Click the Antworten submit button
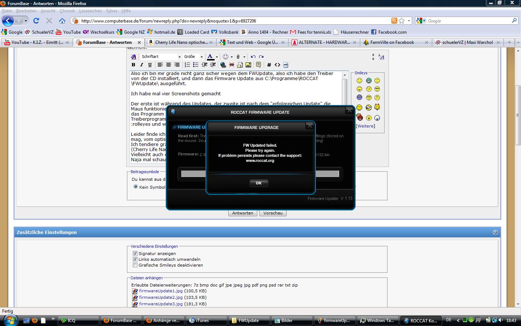The width and height of the screenshot is (521, 326). pyautogui.click(x=243, y=213)
